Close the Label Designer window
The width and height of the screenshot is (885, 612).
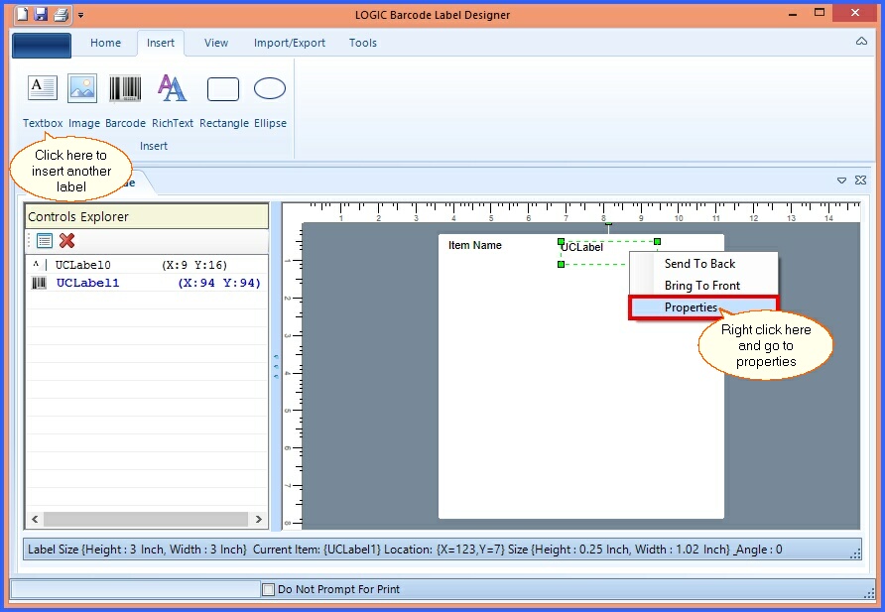tap(855, 13)
